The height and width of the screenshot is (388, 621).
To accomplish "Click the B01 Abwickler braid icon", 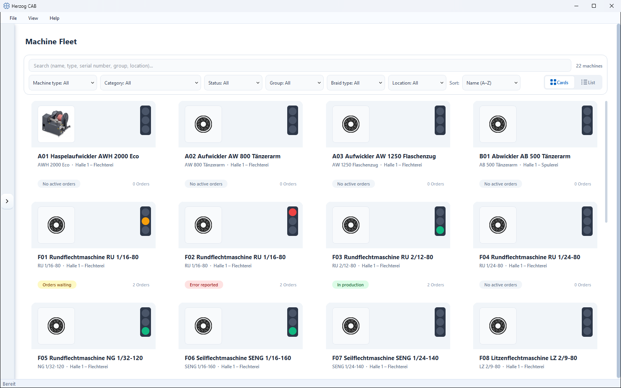I will [498, 124].
